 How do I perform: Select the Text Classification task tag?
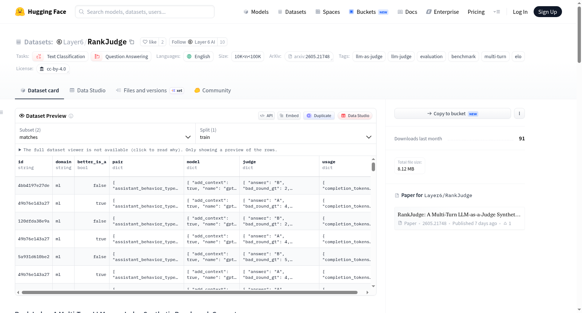point(60,56)
